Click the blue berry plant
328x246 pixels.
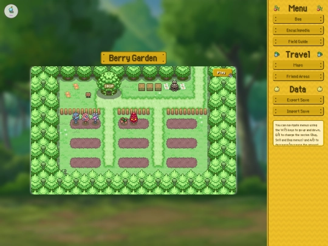click(x=76, y=118)
